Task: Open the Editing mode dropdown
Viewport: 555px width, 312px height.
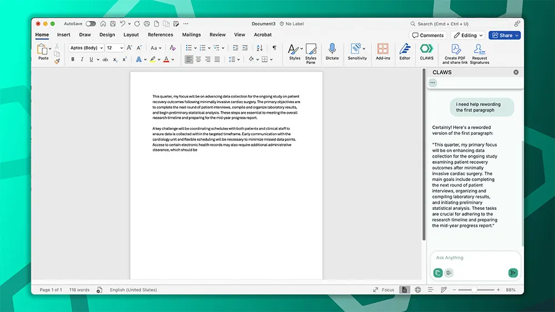Action: (x=468, y=36)
